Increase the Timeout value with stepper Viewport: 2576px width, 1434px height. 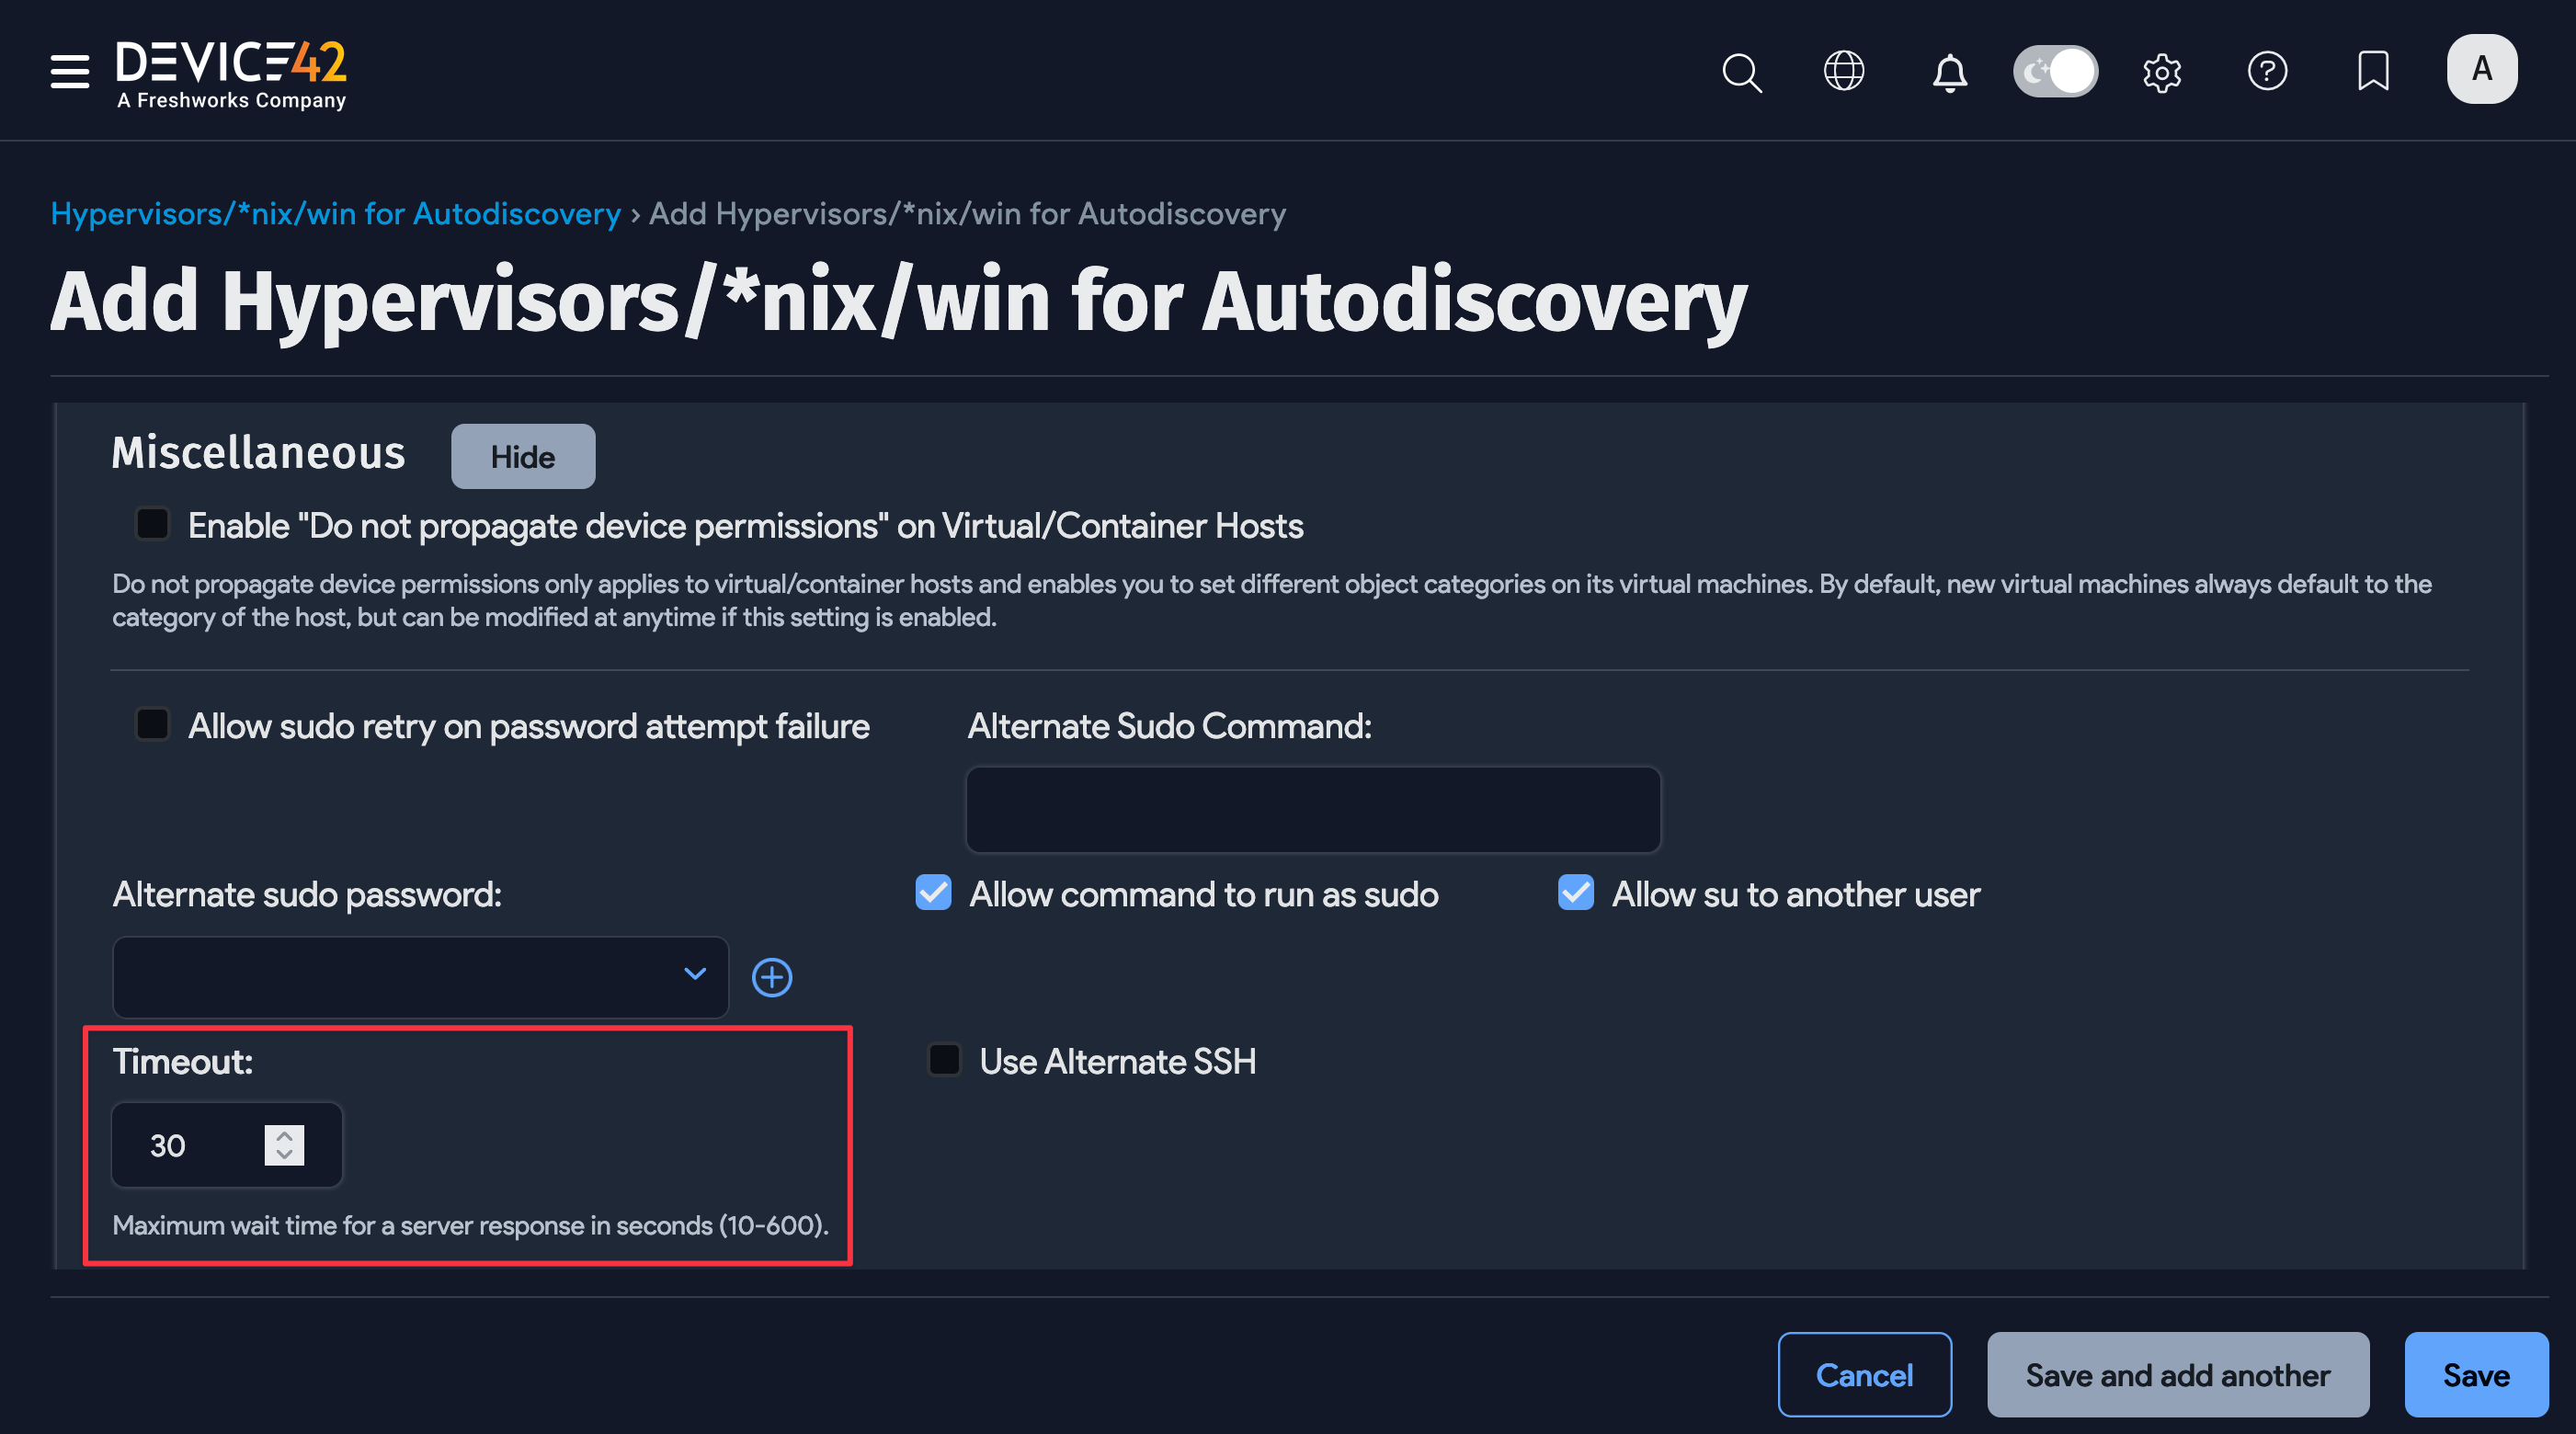coord(284,1136)
